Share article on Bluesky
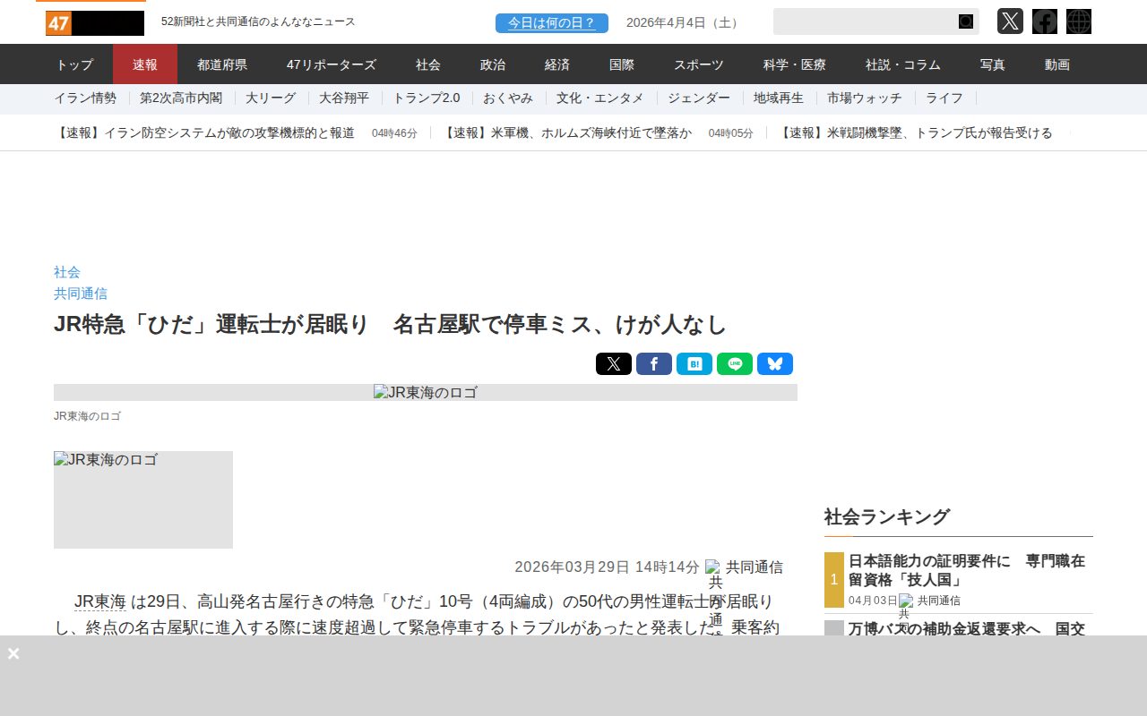The width and height of the screenshot is (1147, 716). pyautogui.click(x=775, y=364)
